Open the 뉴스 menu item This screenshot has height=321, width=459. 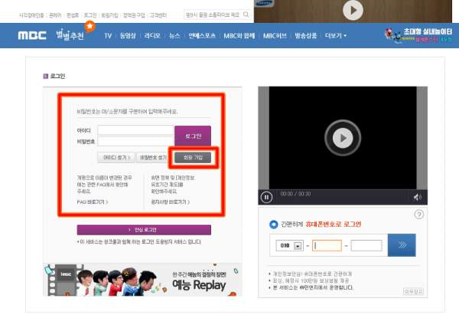(174, 36)
